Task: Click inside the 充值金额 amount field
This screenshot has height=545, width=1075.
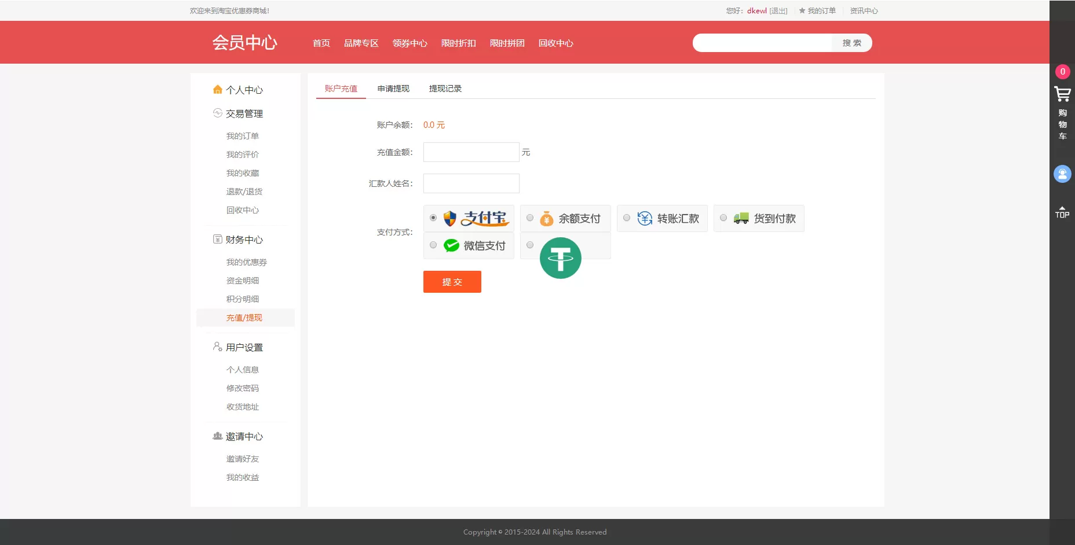Action: point(470,152)
